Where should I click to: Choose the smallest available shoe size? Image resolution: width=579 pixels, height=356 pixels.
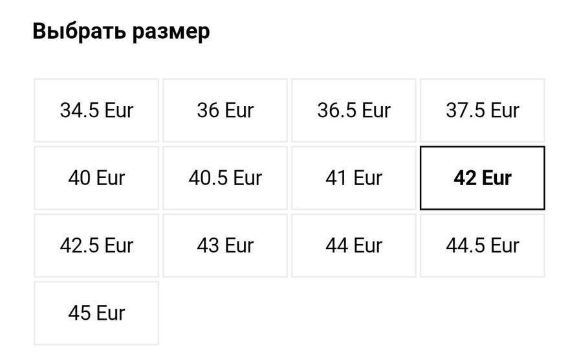pyautogui.click(x=96, y=111)
